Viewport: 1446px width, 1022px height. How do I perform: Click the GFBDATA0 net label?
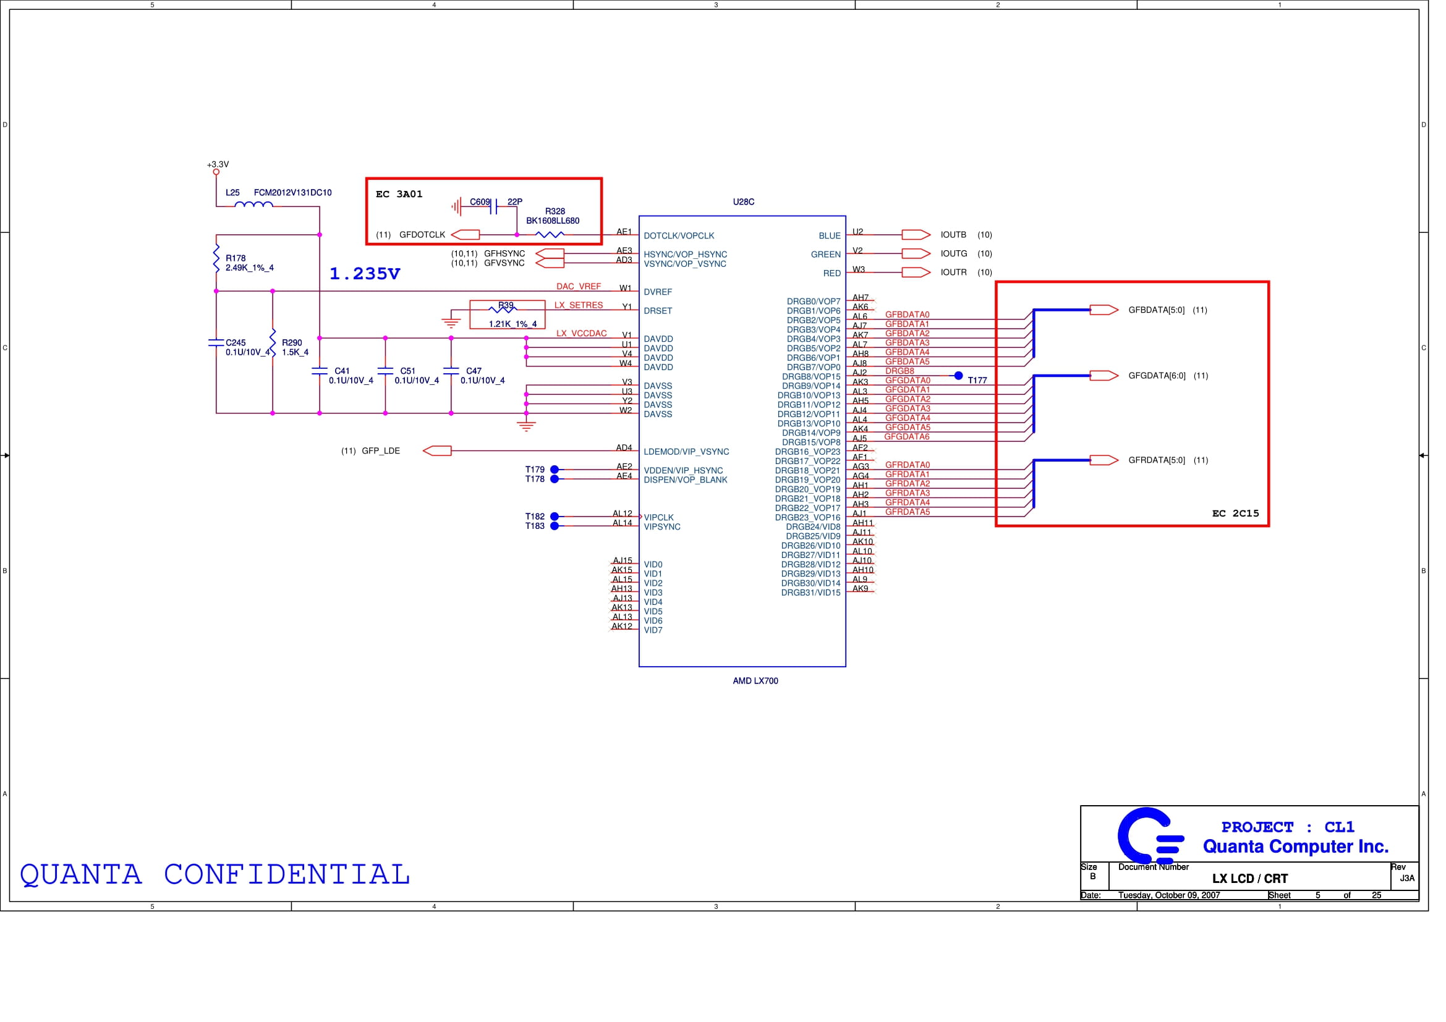tap(908, 315)
